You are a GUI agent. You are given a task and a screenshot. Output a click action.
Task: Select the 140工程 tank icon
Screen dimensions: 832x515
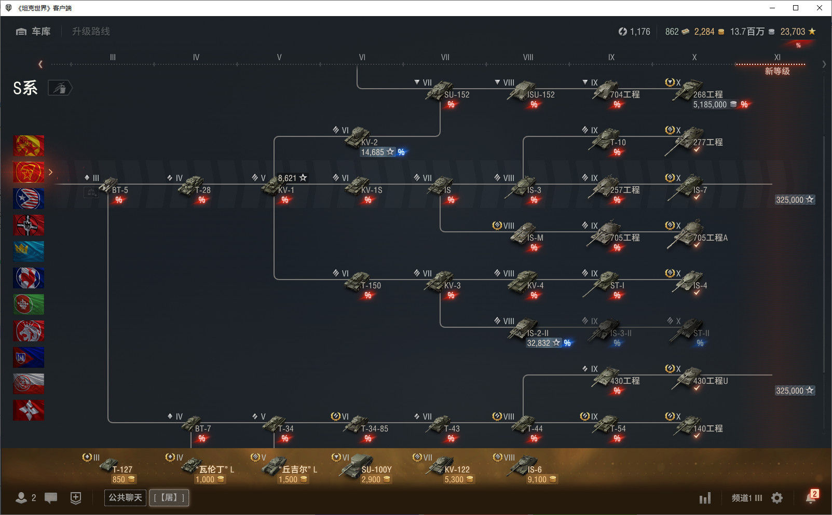click(688, 425)
